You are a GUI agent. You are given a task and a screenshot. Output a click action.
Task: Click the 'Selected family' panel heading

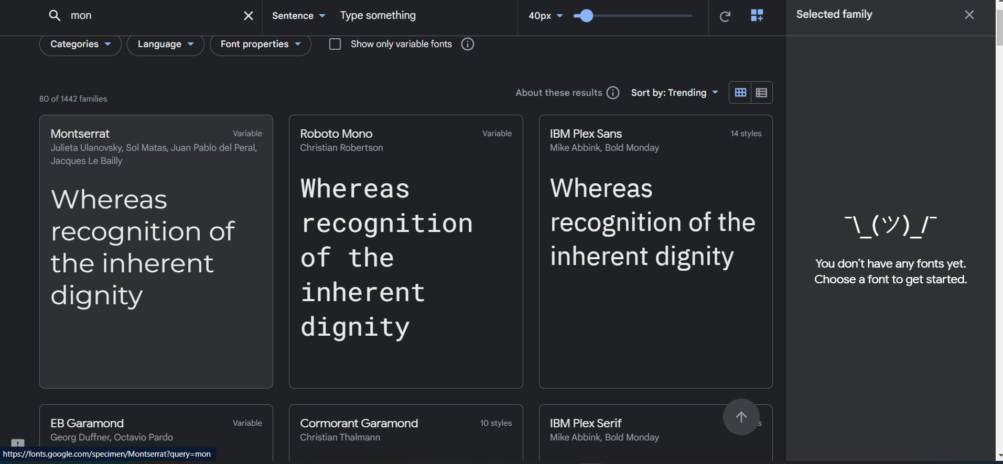[x=834, y=15]
